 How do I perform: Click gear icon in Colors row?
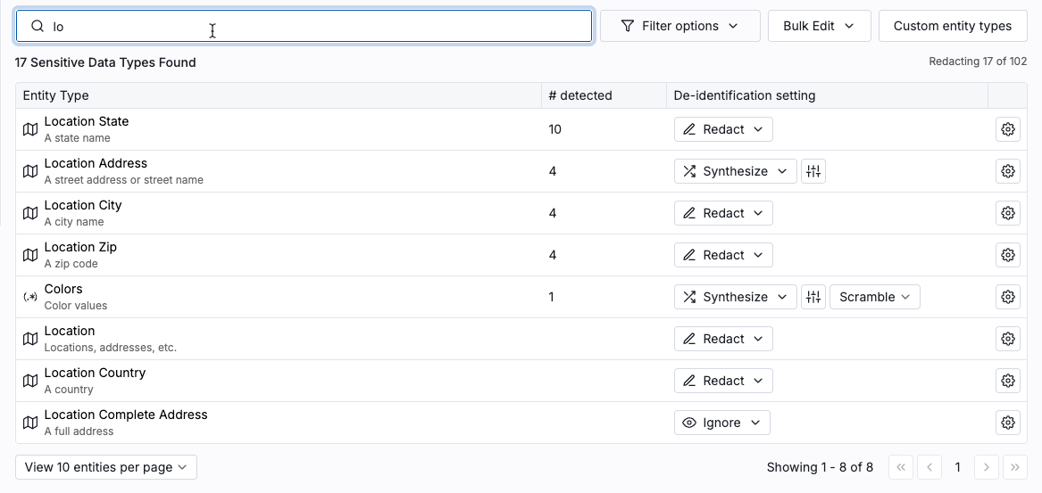click(1007, 297)
